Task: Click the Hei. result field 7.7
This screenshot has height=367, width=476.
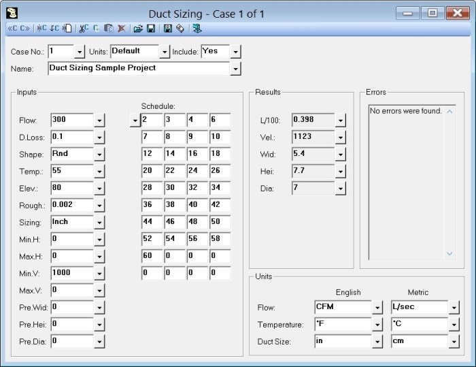Action: [313, 171]
